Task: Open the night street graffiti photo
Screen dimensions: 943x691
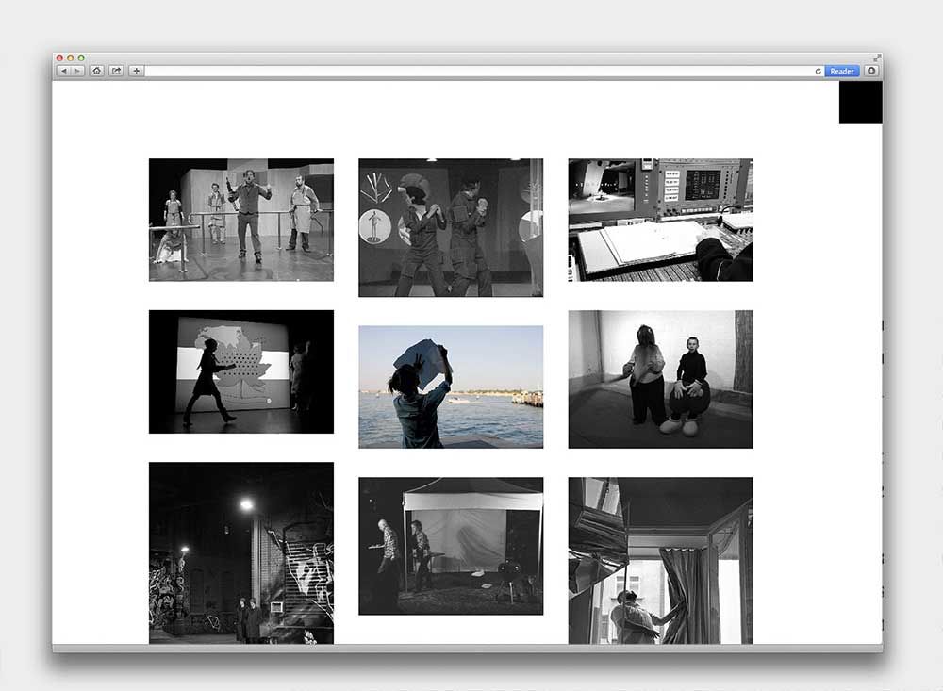Action: tap(241, 552)
